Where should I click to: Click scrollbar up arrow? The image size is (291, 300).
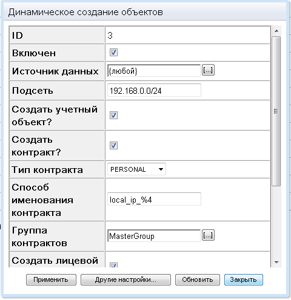pos(276,31)
